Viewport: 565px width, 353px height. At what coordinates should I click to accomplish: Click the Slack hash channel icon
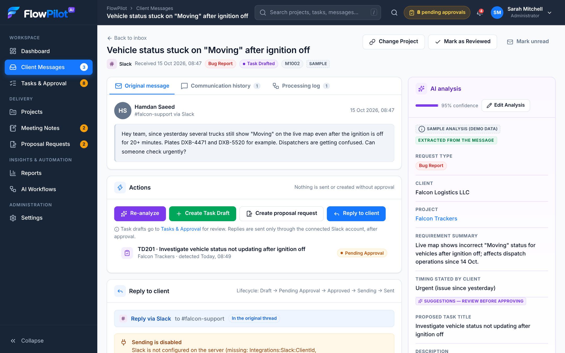click(x=112, y=64)
